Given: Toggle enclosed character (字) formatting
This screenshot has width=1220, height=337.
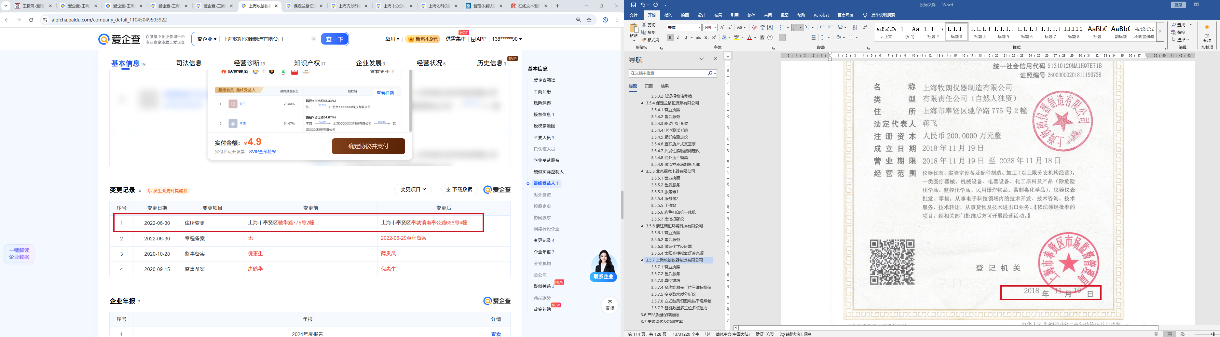Looking at the screenshot, I should click(x=770, y=37).
